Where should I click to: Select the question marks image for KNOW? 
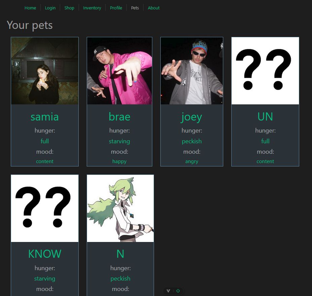(45, 208)
